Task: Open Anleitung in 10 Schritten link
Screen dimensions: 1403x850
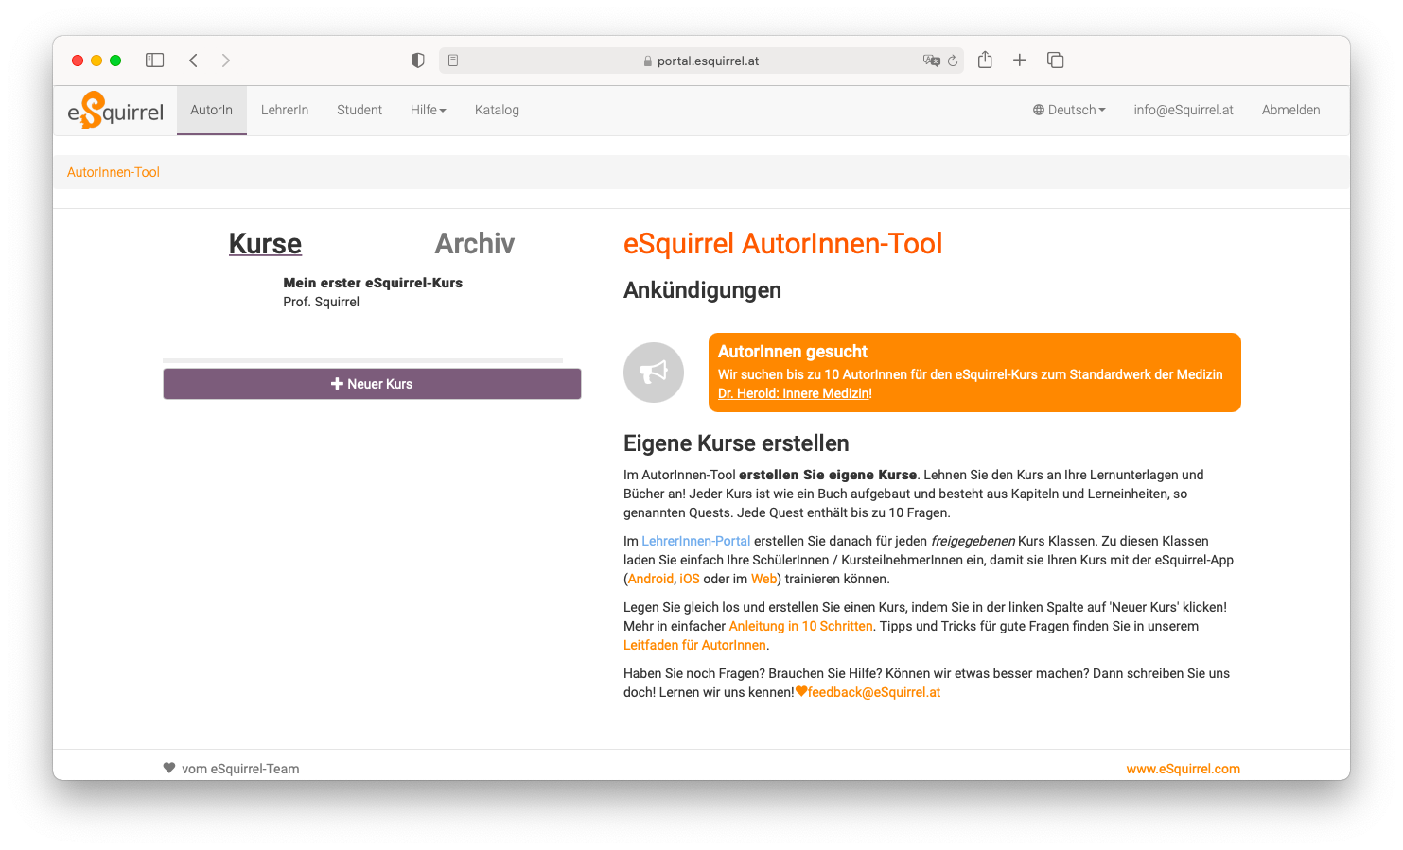Action: [x=800, y=626]
